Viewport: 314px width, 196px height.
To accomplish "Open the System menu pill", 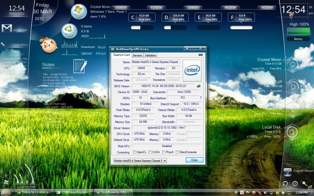I will point(121,8).
